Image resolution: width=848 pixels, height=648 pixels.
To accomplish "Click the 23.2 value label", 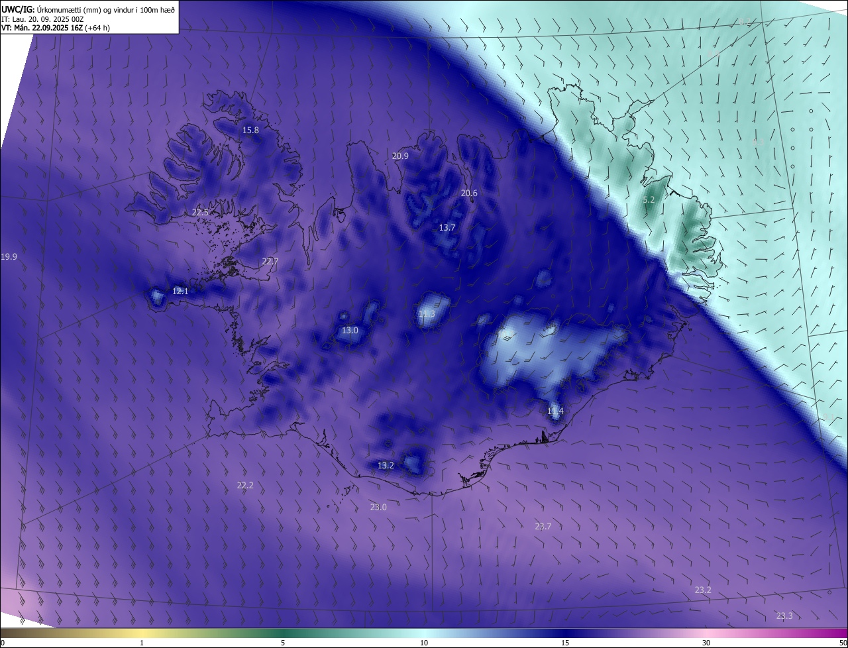I will [703, 590].
